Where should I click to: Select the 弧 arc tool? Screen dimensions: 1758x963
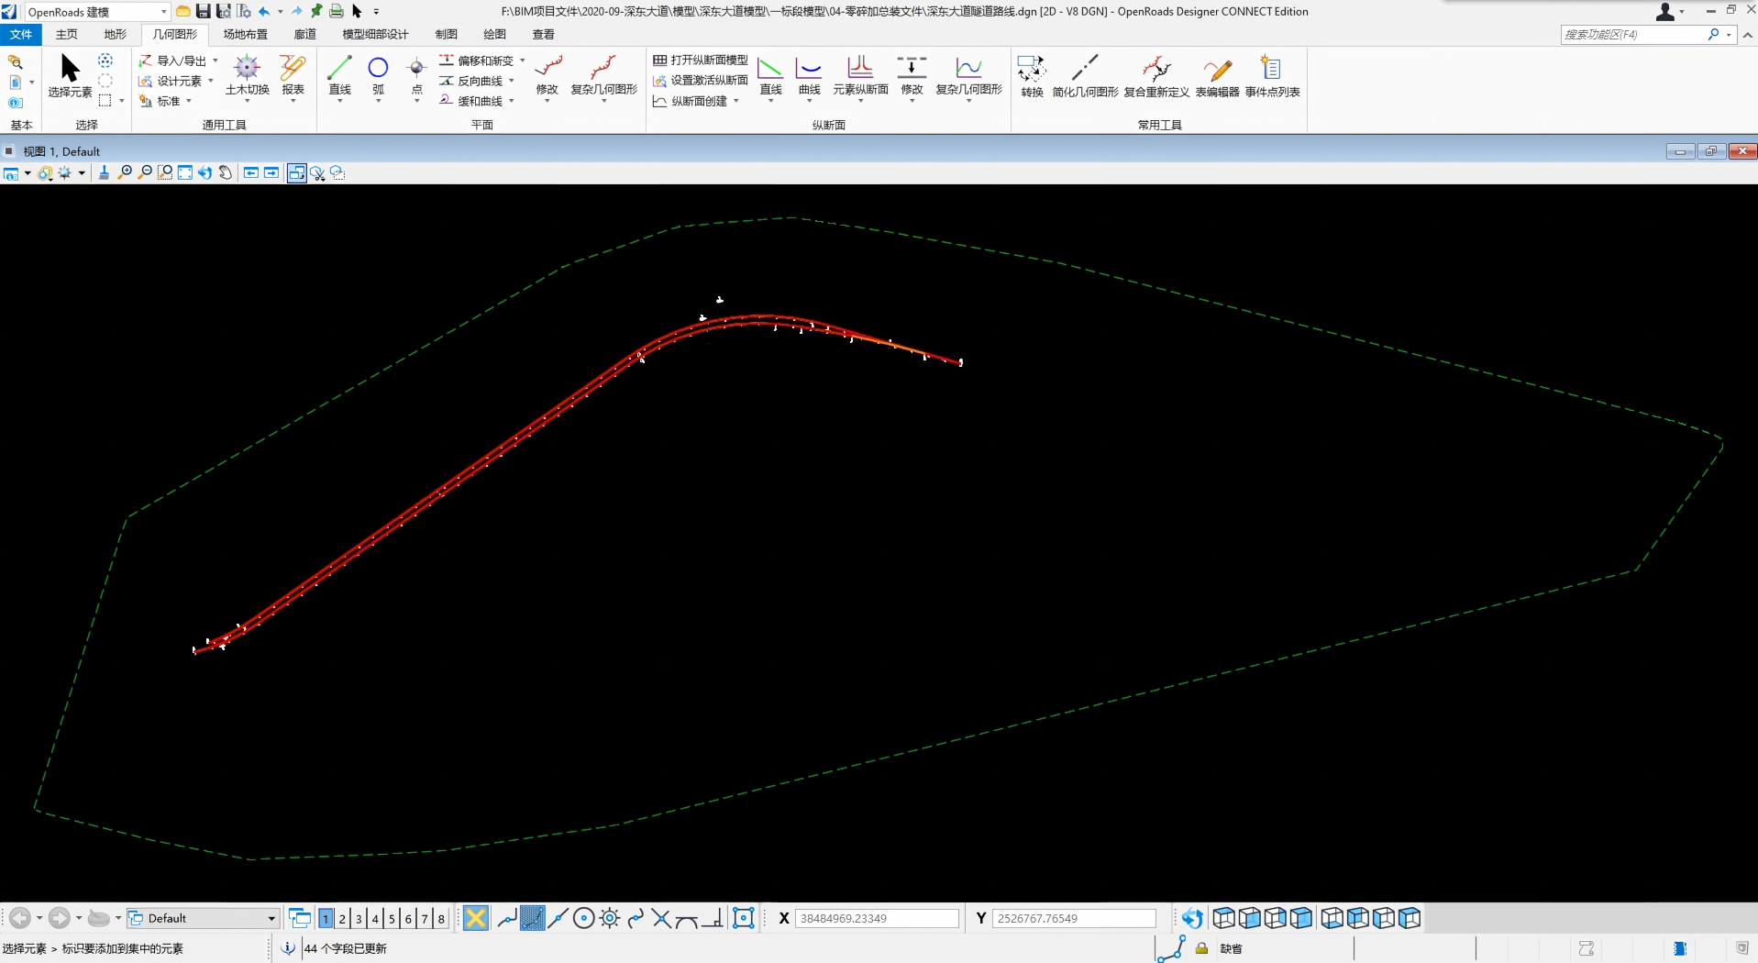pyautogui.click(x=378, y=76)
